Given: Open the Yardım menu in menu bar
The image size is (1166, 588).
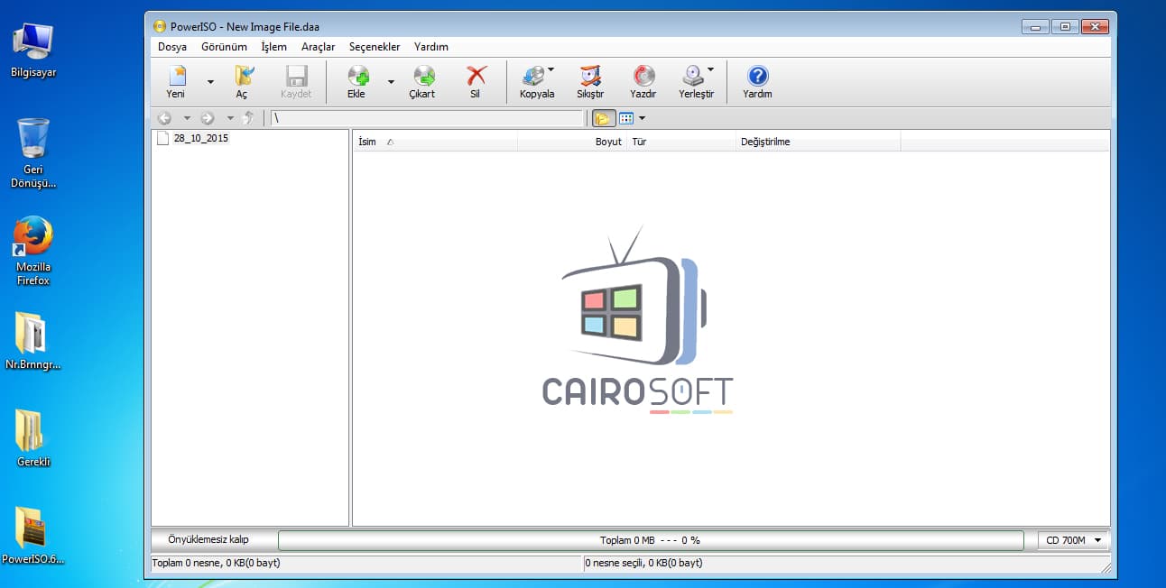Looking at the screenshot, I should coord(431,47).
